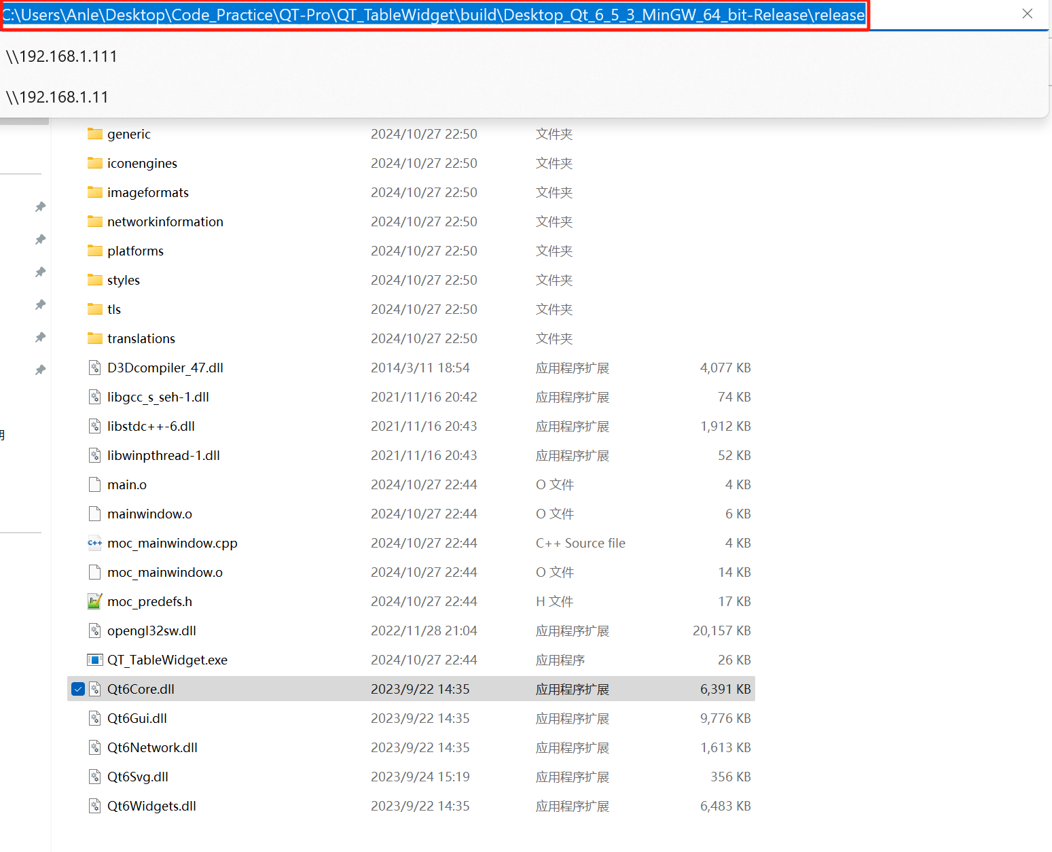Viewport: 1052px width, 852px height.
Task: Uncheck the Qt6Core.dll selection checkbox
Action: pyautogui.click(x=78, y=689)
